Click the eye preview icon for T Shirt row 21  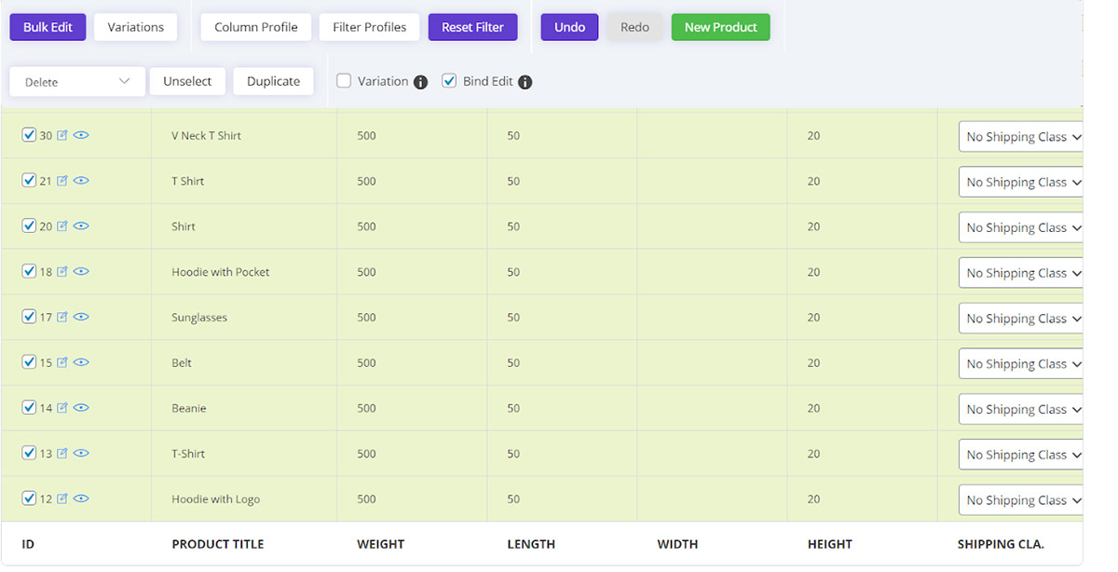pos(81,180)
